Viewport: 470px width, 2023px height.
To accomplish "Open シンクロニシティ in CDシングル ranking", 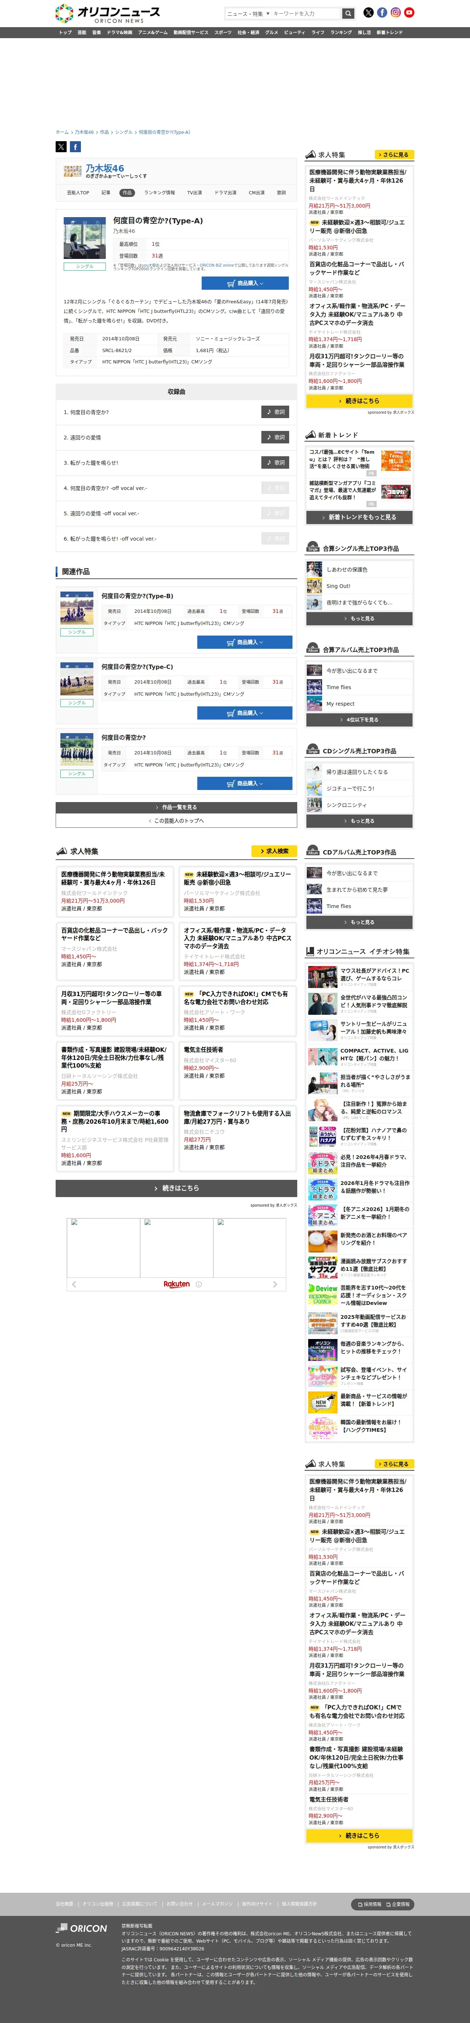I will [346, 805].
